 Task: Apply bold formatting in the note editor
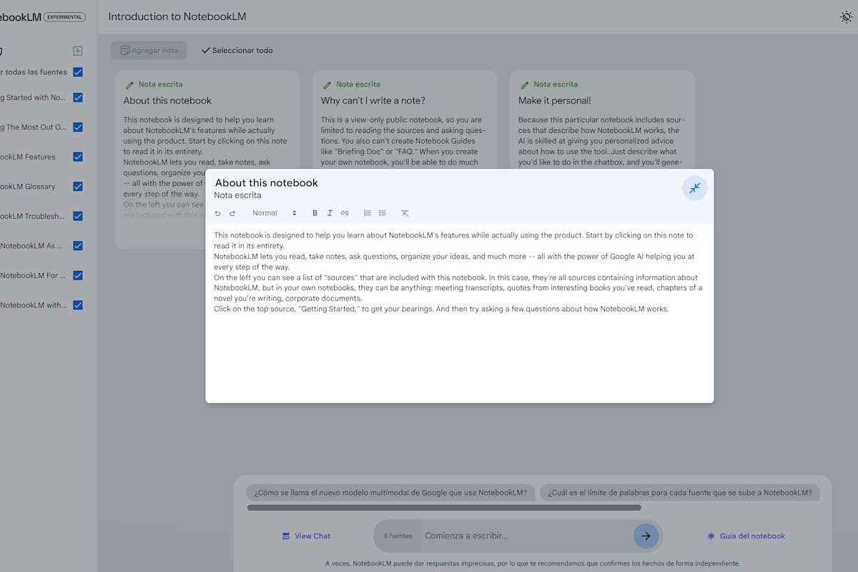tap(315, 212)
